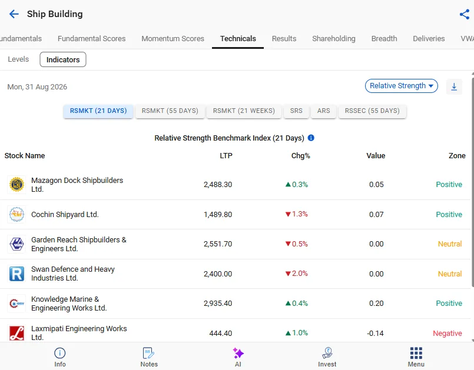Open Mazagon Dock Shipbuilders Ltd. stock

(77, 185)
